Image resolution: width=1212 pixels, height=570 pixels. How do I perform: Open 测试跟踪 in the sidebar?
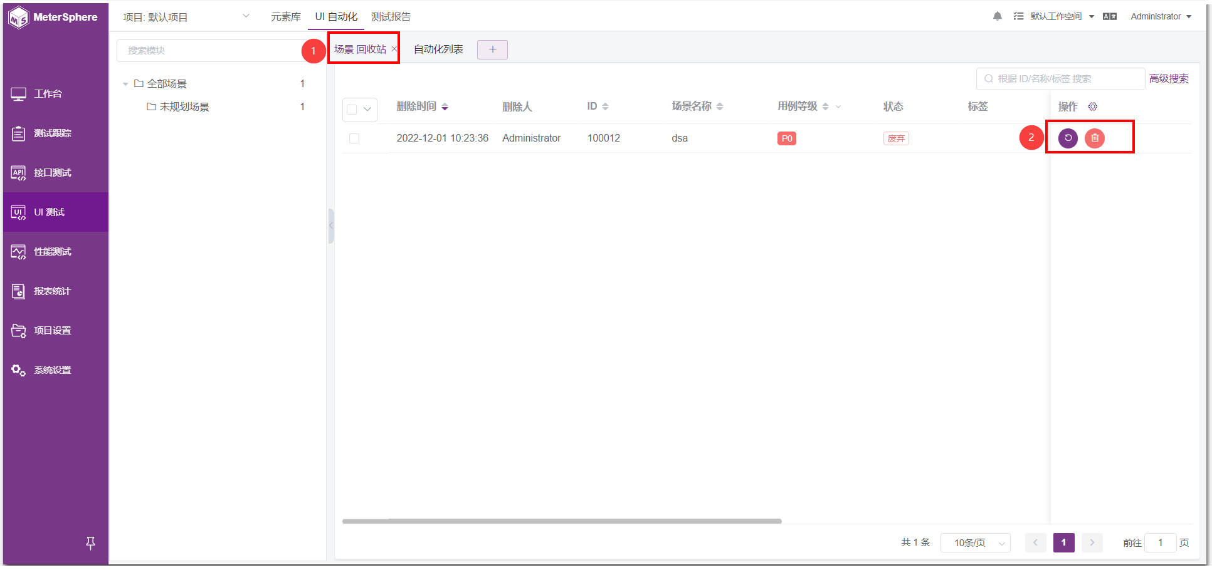pyautogui.click(x=55, y=133)
